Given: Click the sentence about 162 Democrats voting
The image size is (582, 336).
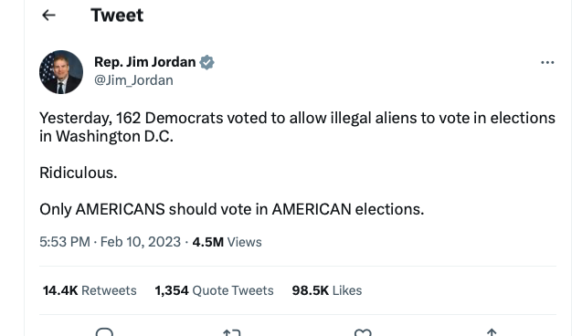Looking at the screenshot, I should 297,127.
